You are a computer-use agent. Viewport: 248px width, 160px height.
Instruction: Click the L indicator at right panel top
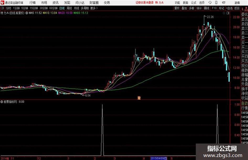tap(243, 9)
